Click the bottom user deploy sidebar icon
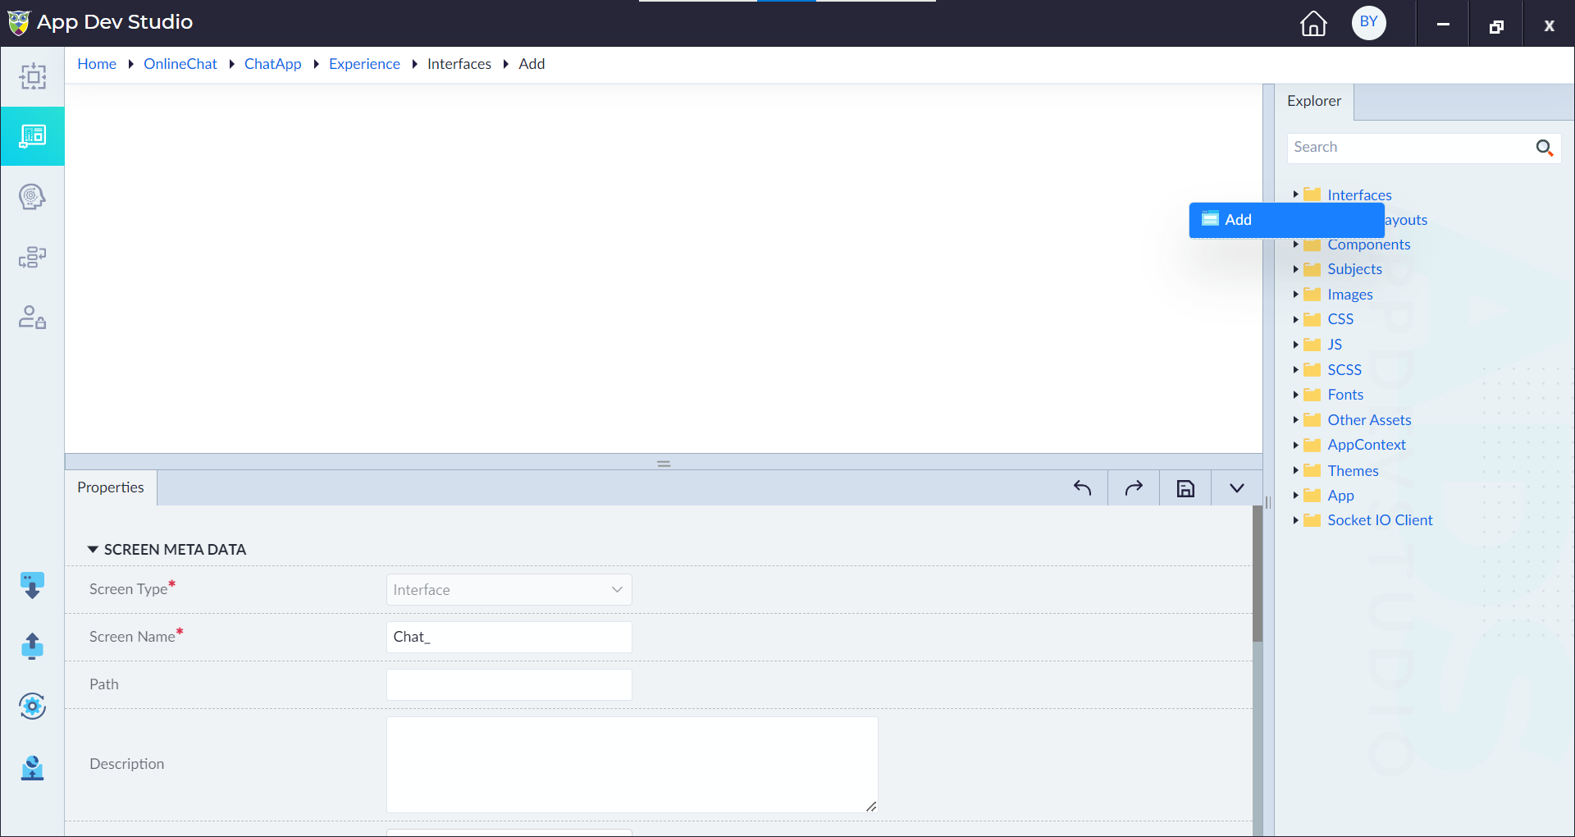This screenshot has height=837, width=1575. coord(32,768)
